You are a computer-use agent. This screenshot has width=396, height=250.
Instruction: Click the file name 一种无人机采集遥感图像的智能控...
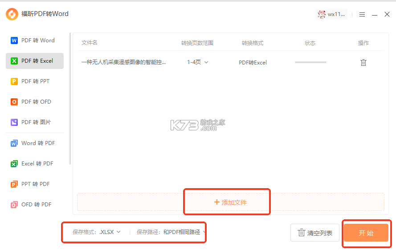pyautogui.click(x=123, y=62)
